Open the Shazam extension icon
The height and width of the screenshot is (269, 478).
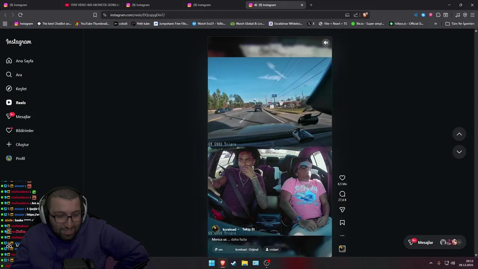click(423, 15)
